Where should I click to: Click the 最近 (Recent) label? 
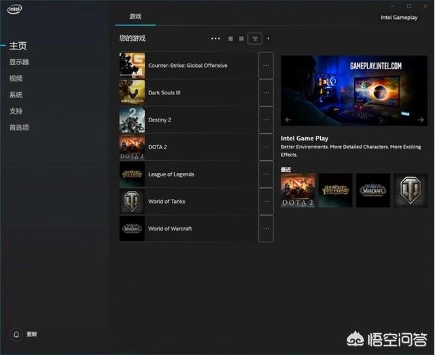point(285,169)
